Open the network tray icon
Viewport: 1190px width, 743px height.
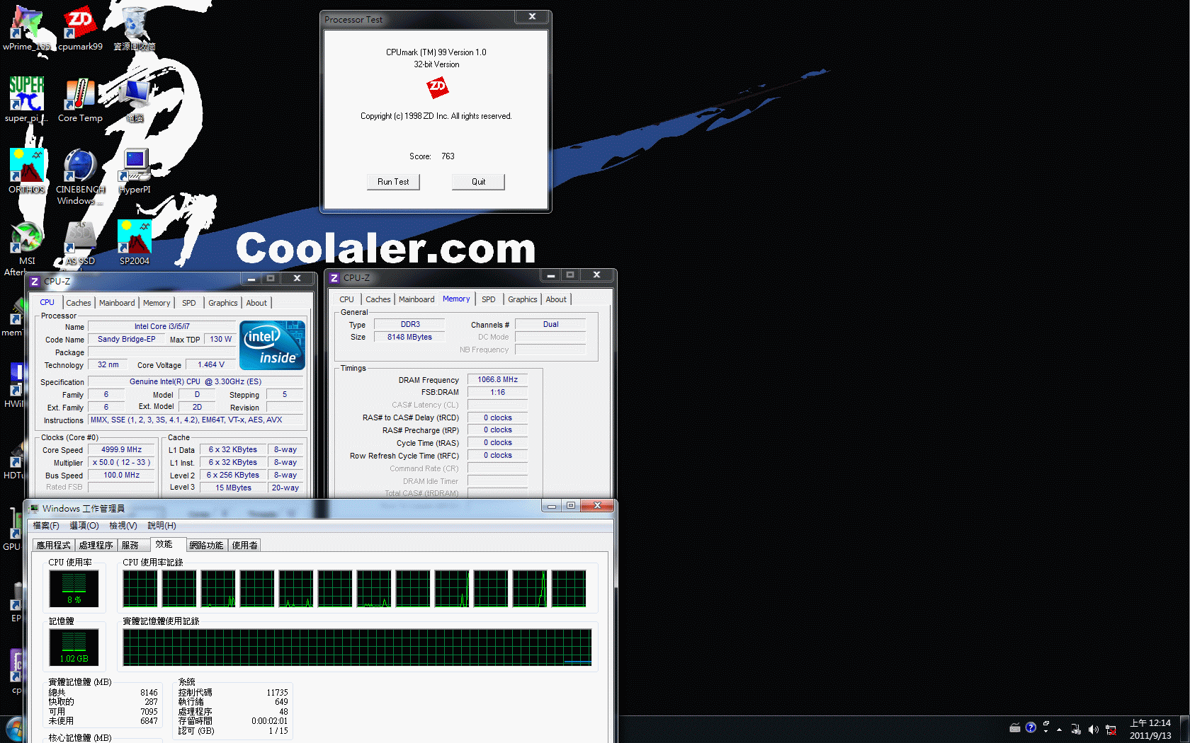[x=1111, y=730]
